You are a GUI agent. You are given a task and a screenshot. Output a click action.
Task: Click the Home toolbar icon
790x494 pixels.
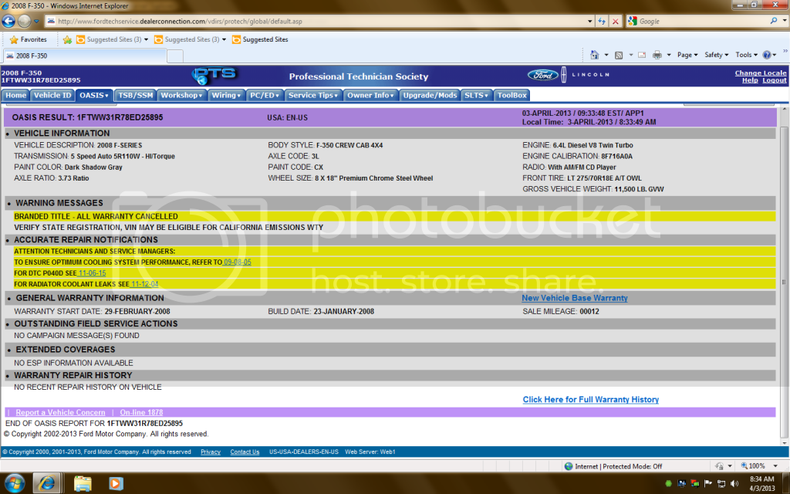[595, 55]
